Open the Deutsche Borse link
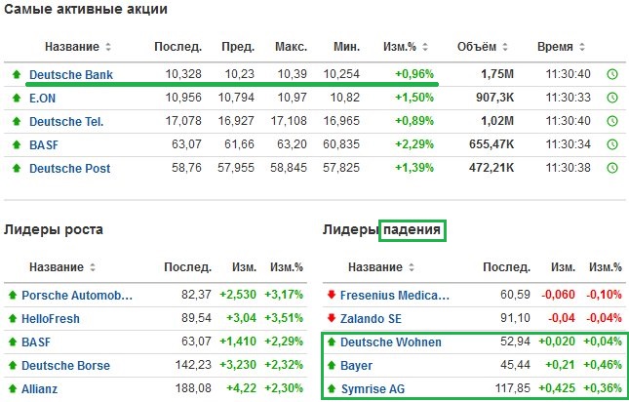The image size is (629, 402). coord(65,366)
